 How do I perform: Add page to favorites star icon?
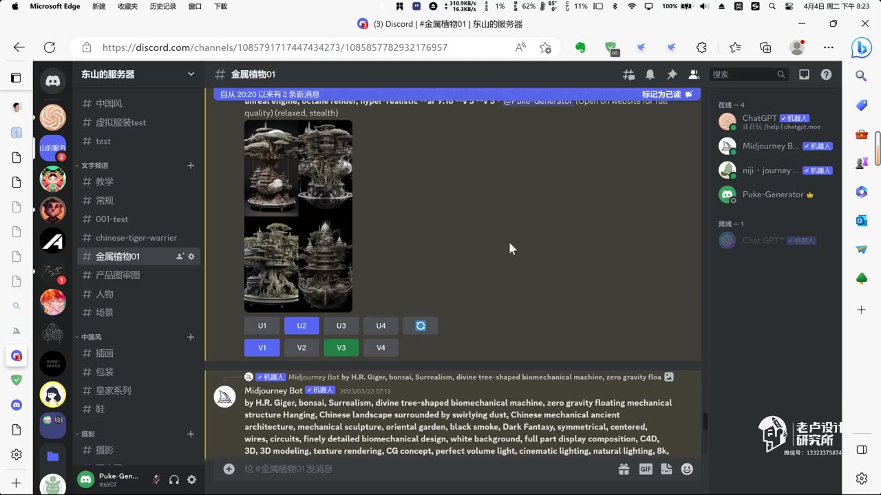tap(545, 47)
